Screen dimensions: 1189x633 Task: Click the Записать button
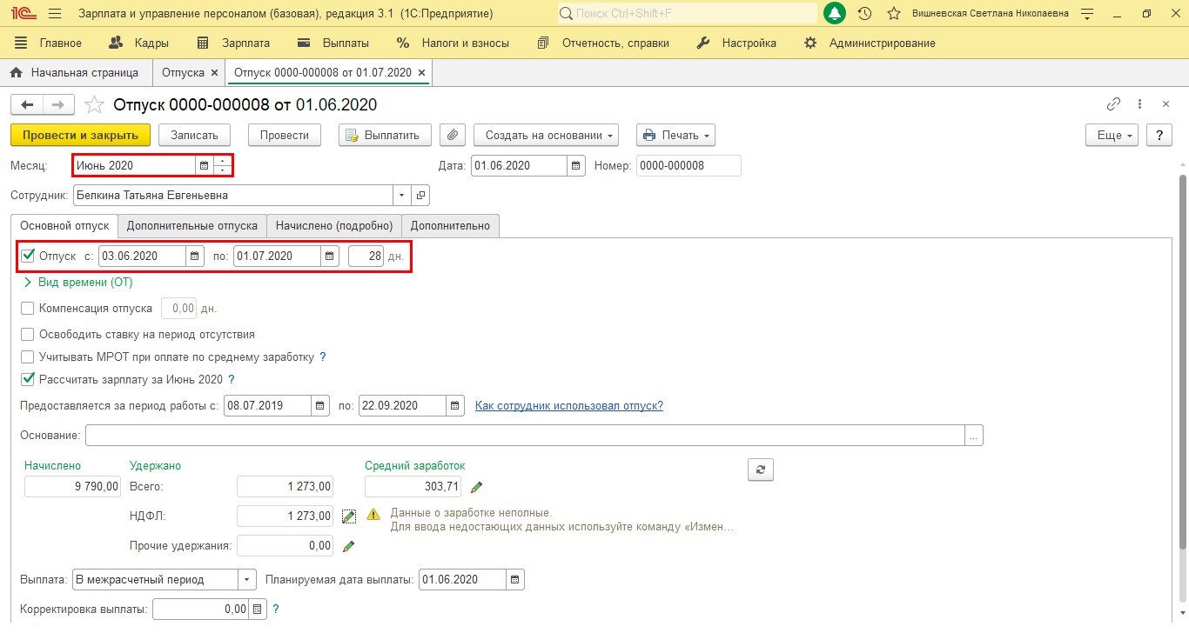194,135
